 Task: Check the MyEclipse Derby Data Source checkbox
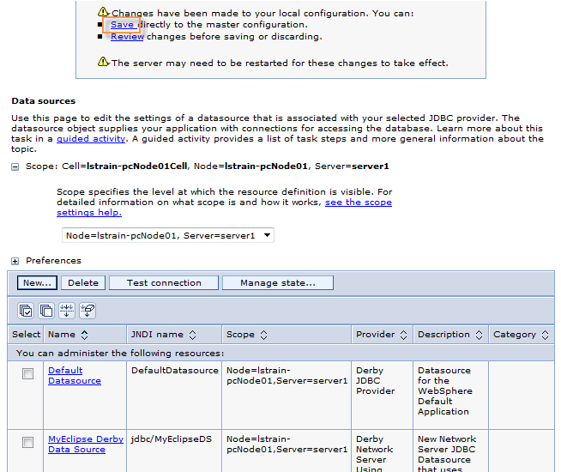click(x=27, y=443)
